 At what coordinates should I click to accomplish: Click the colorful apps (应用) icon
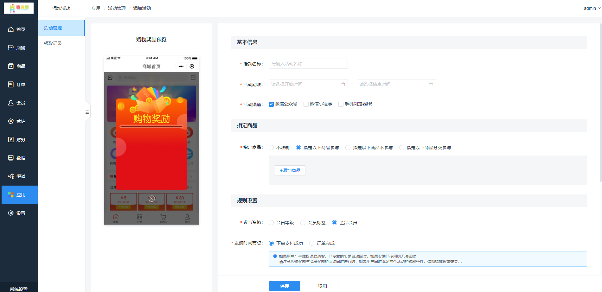[11, 195]
